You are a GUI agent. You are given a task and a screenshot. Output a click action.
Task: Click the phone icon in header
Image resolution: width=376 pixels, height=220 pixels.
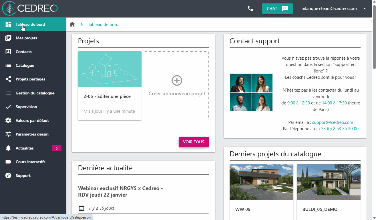[250, 8]
